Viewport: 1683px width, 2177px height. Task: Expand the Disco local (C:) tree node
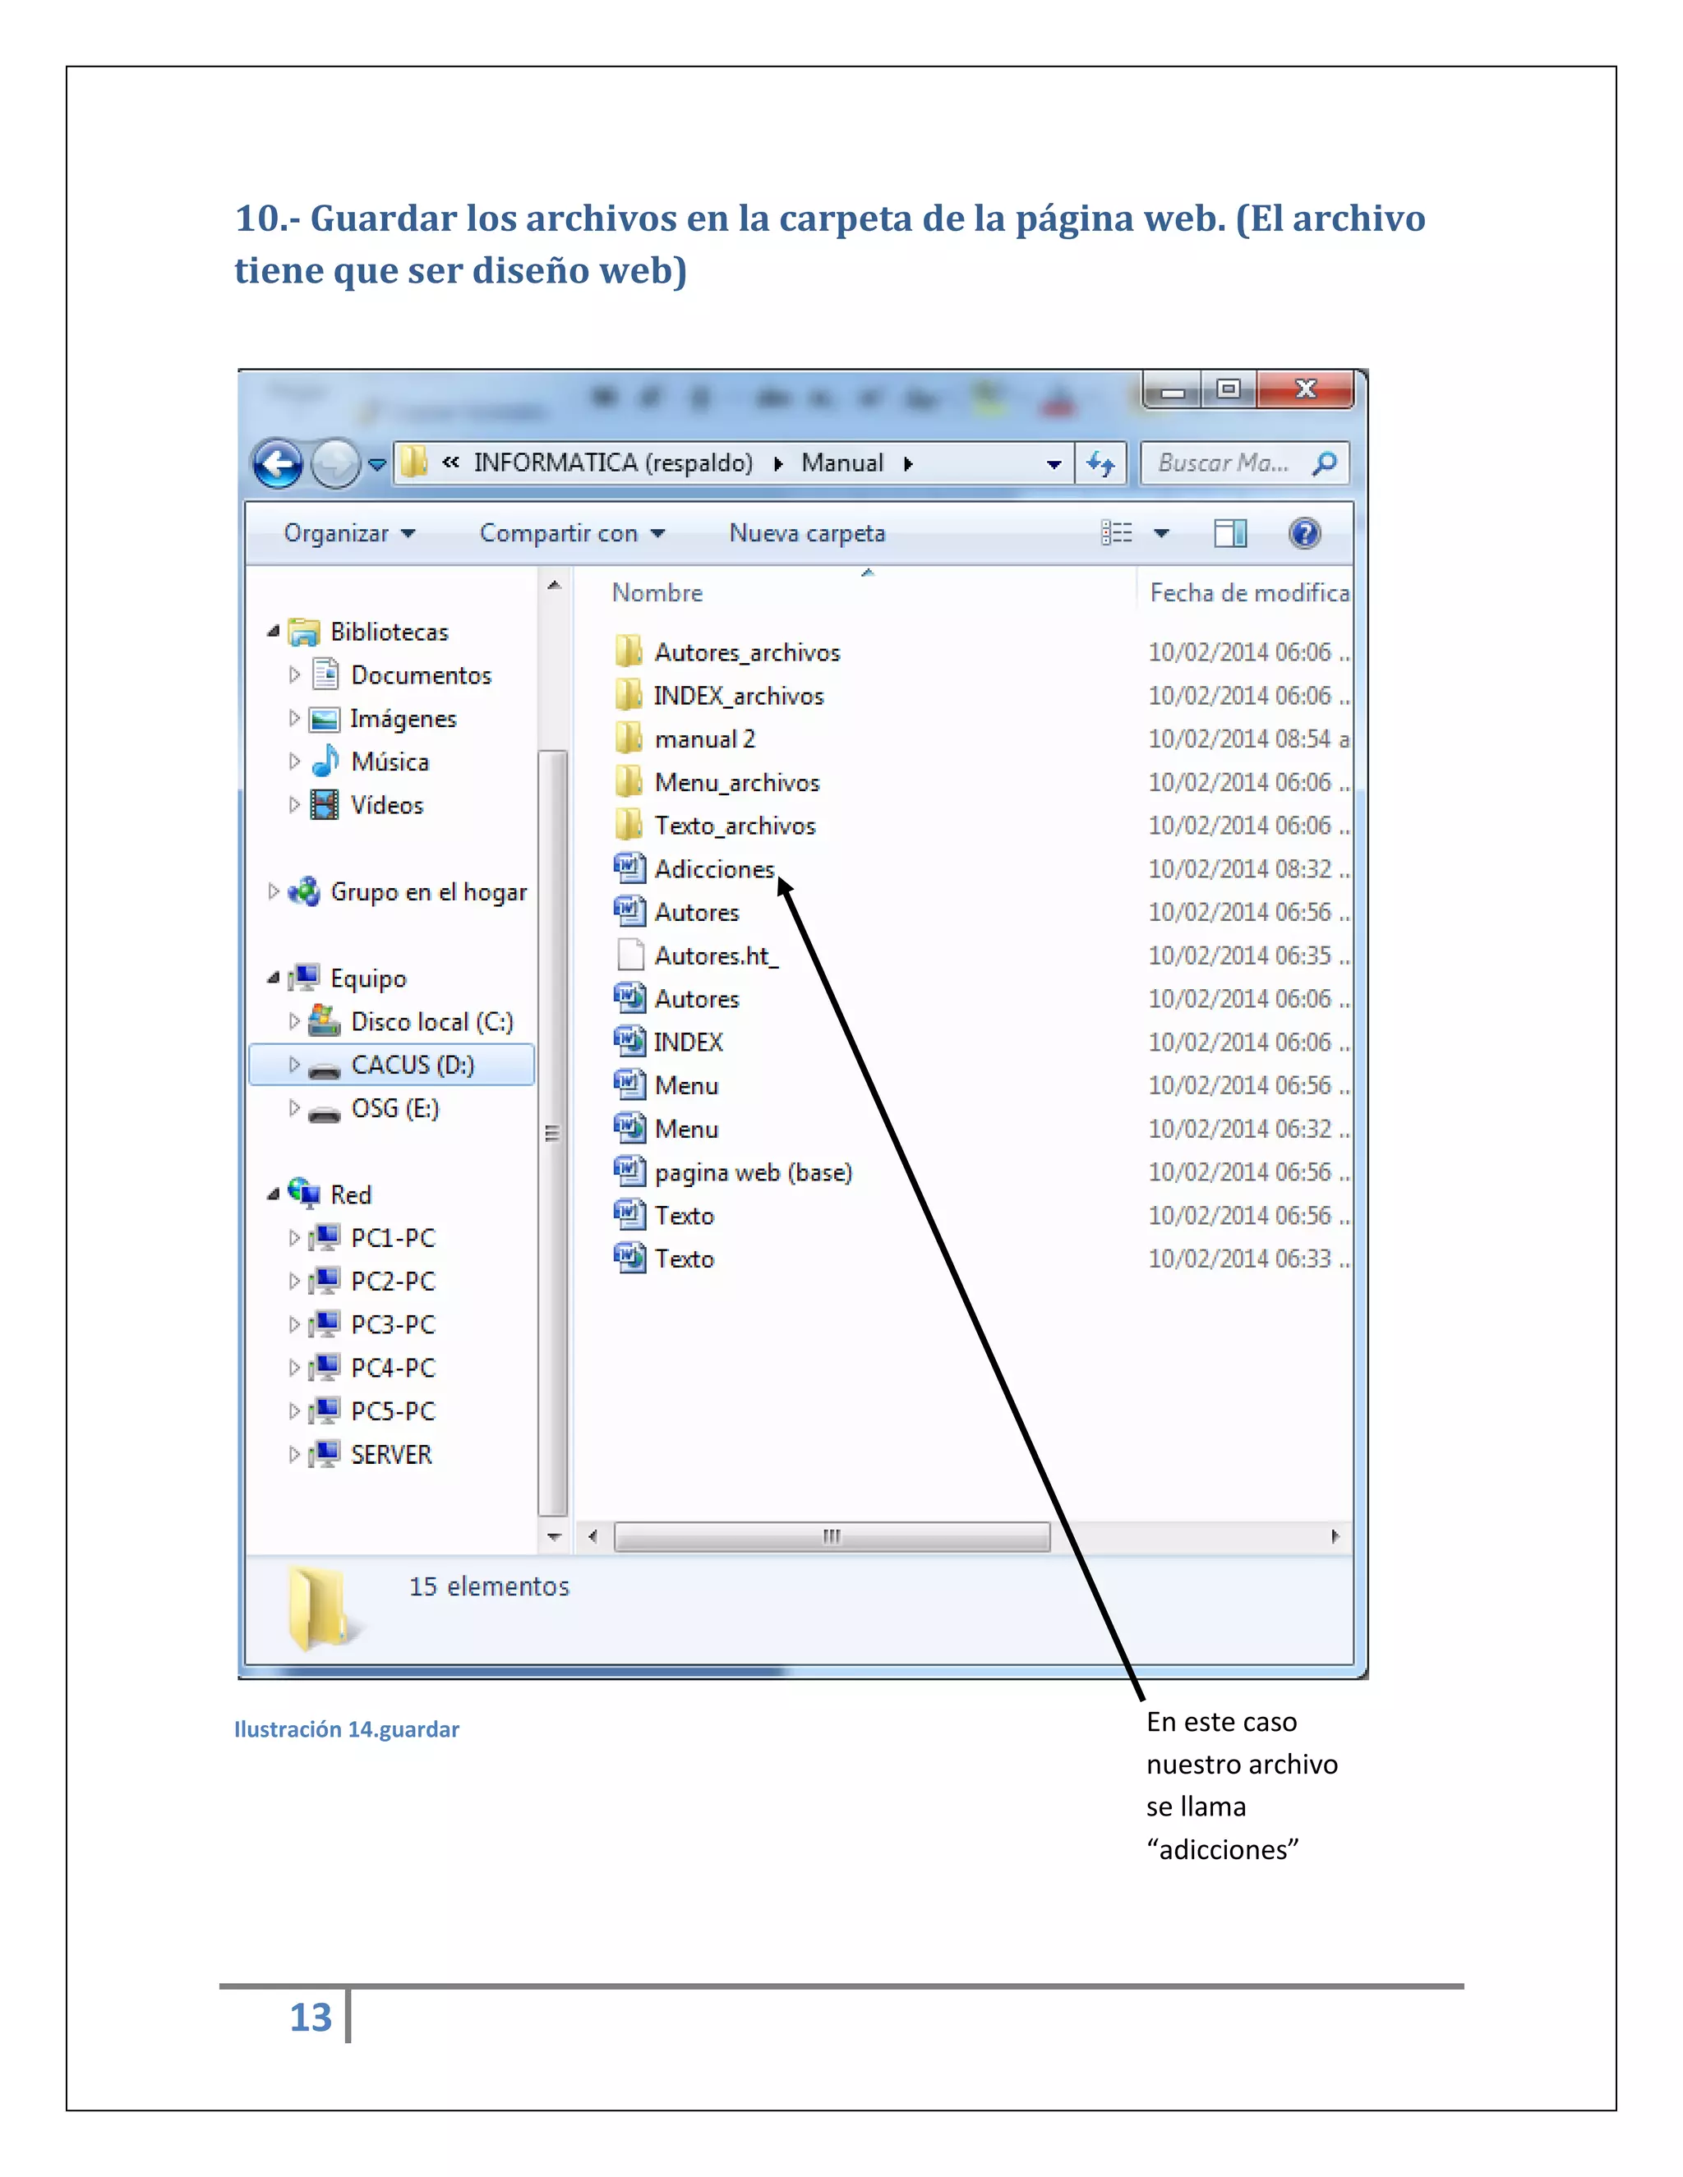pyautogui.click(x=294, y=1020)
